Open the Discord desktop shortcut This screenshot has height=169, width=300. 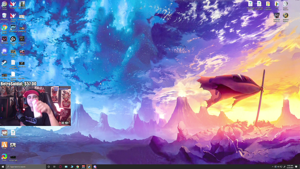pos(4,51)
